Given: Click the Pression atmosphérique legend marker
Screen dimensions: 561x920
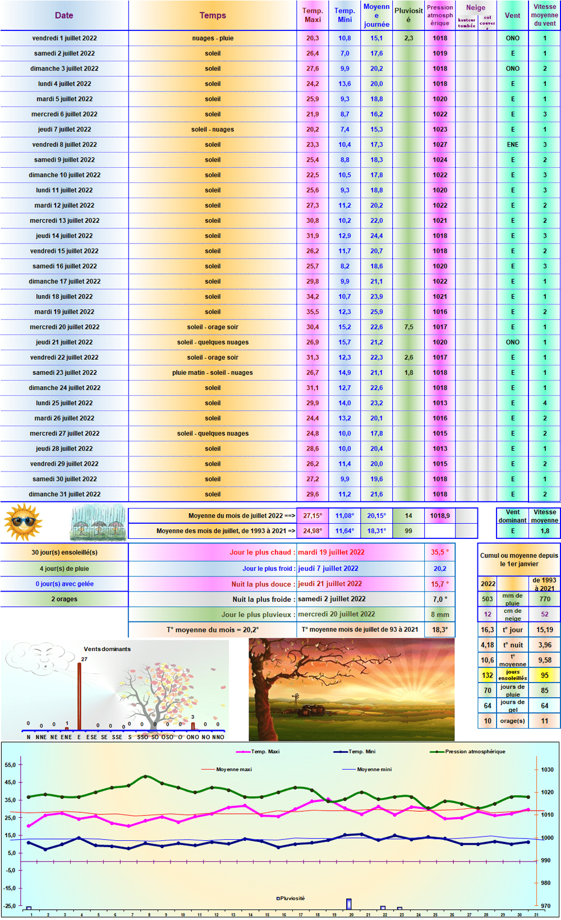Looking at the screenshot, I should pyautogui.click(x=437, y=752).
